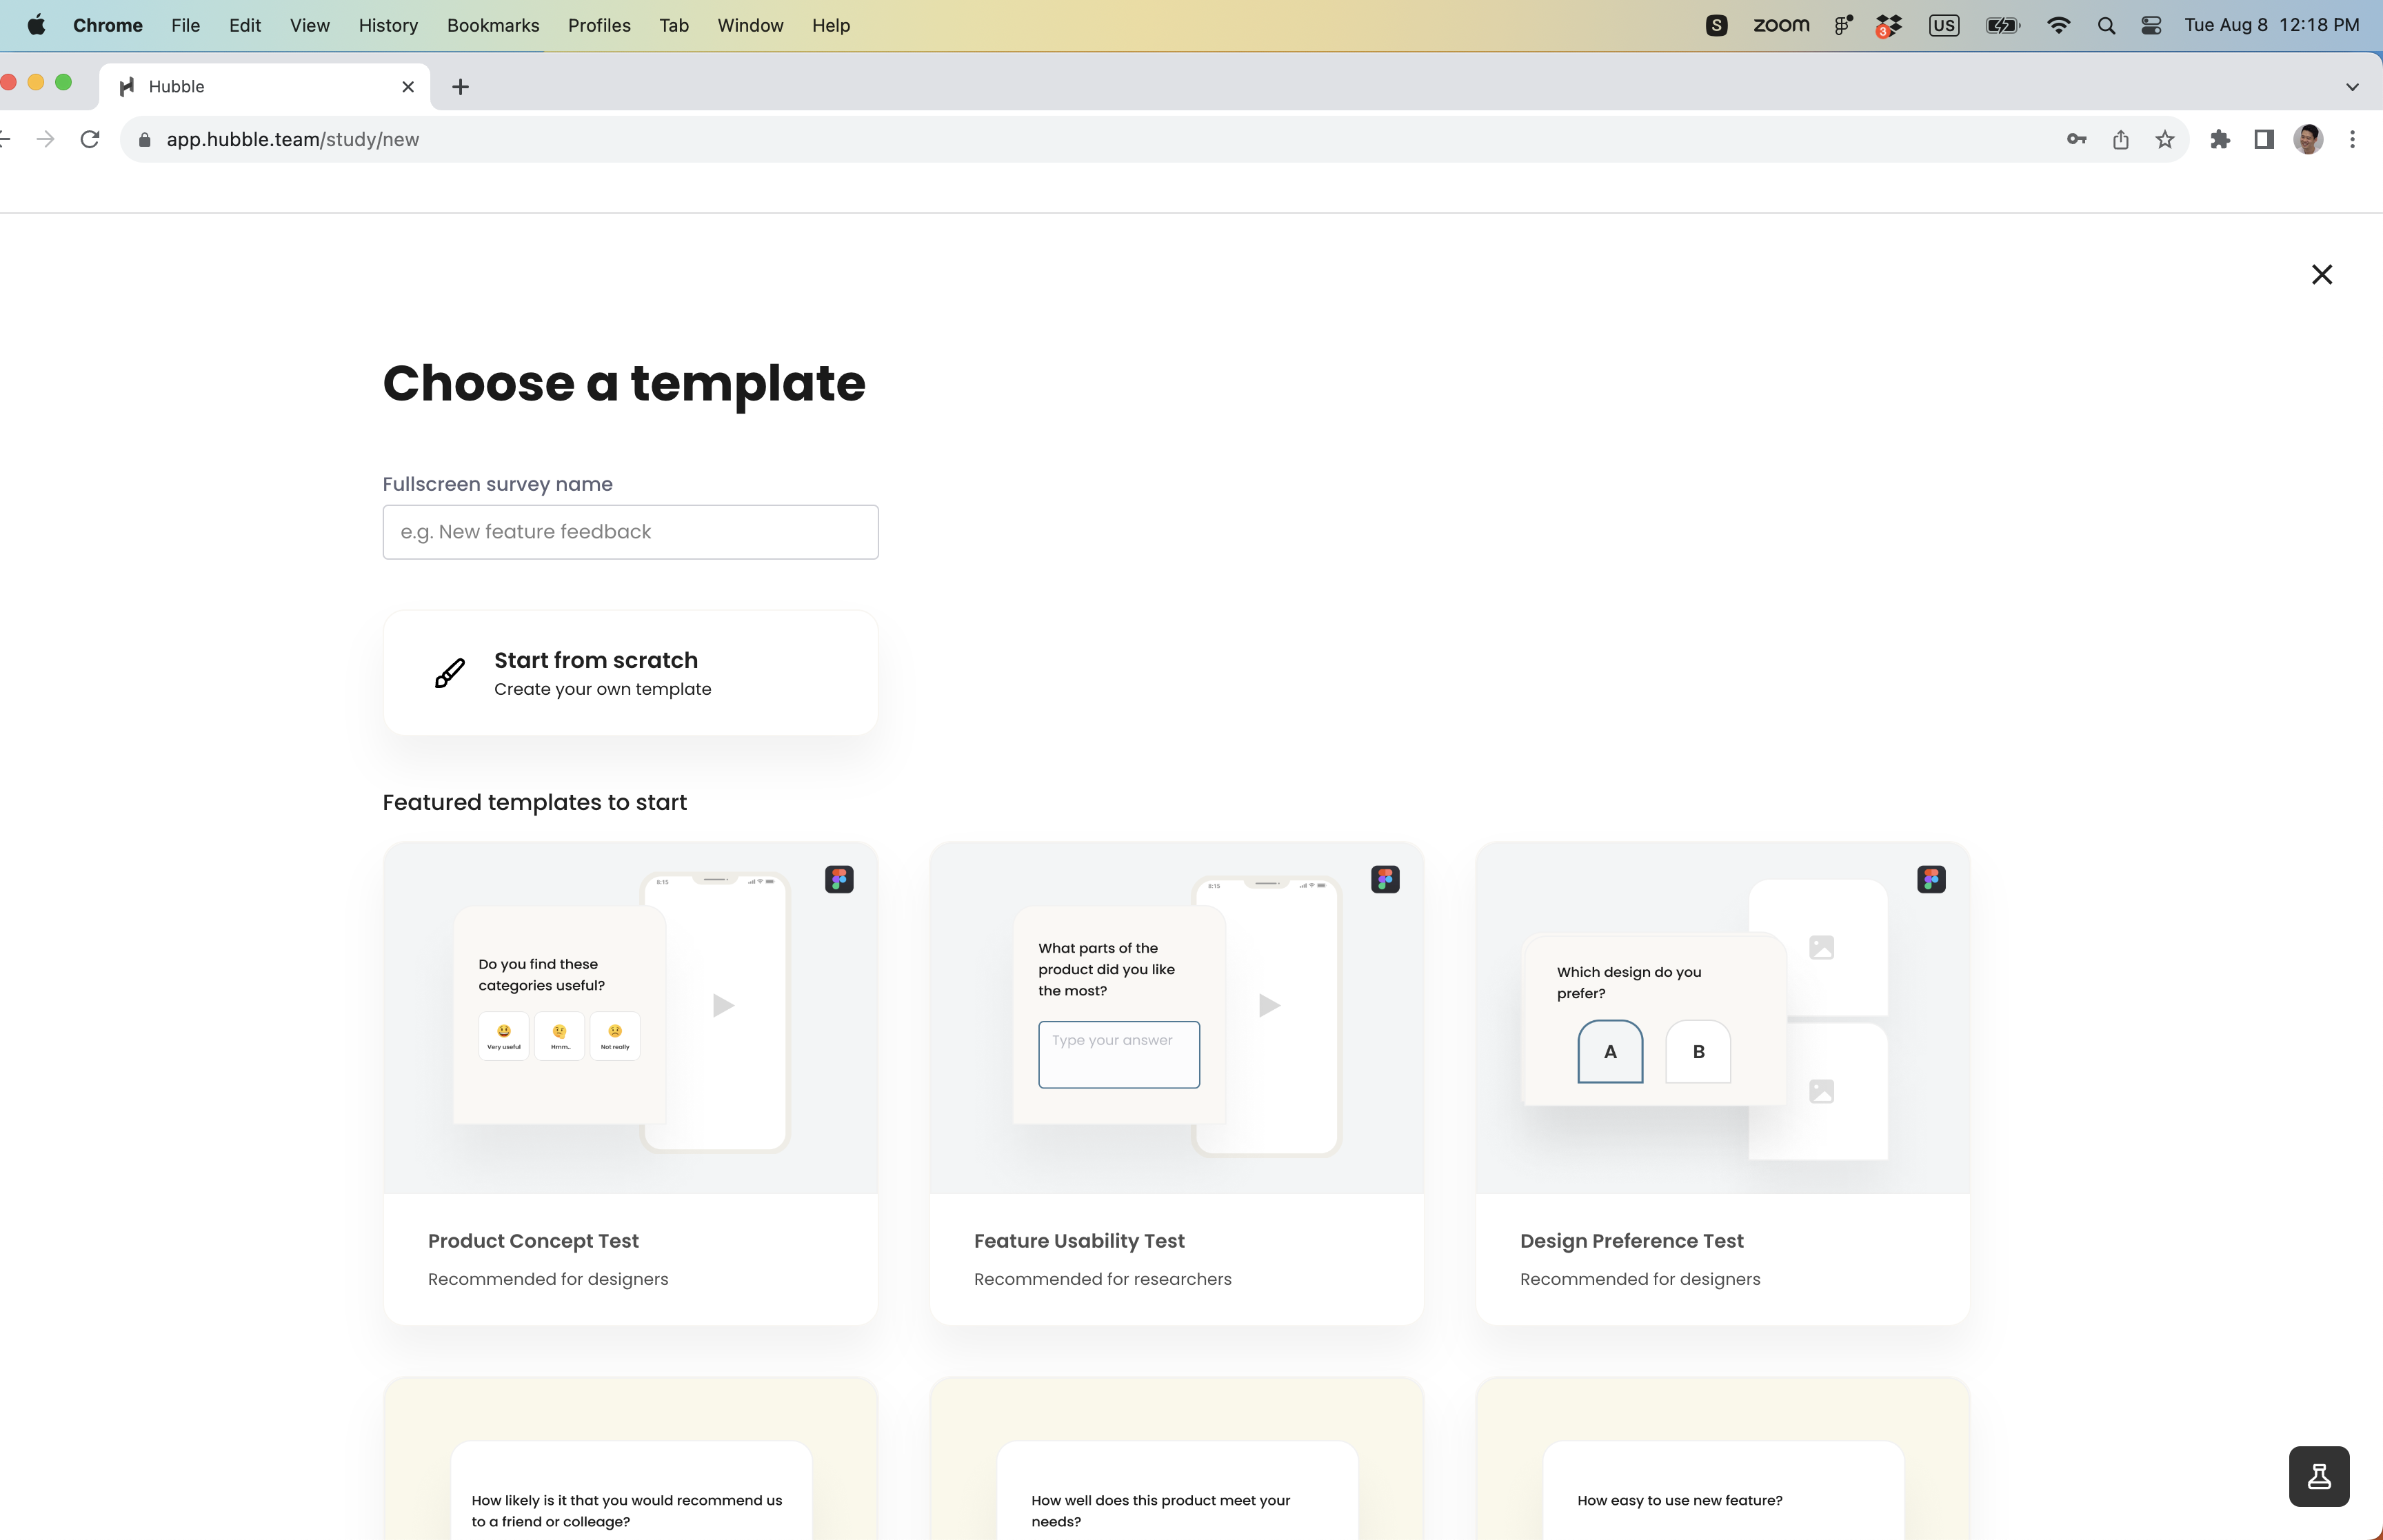Open the password key icon
Image resolution: width=2383 pixels, height=1540 pixels.
coord(2076,140)
